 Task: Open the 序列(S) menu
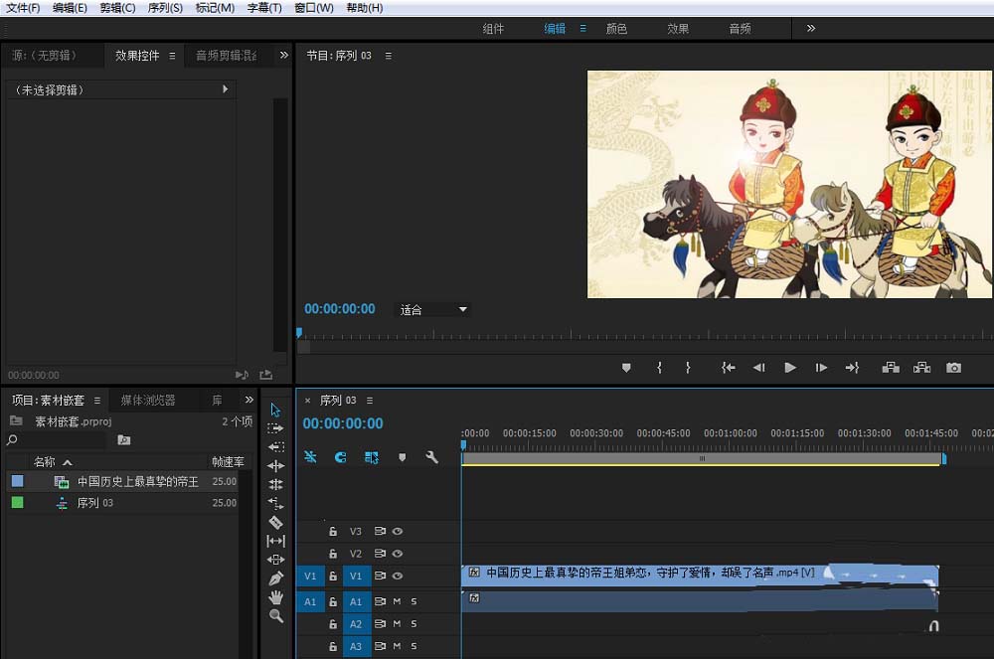tap(165, 8)
